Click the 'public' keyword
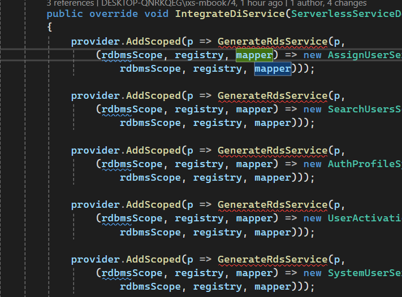The height and width of the screenshot is (297, 402). [x=65, y=14]
